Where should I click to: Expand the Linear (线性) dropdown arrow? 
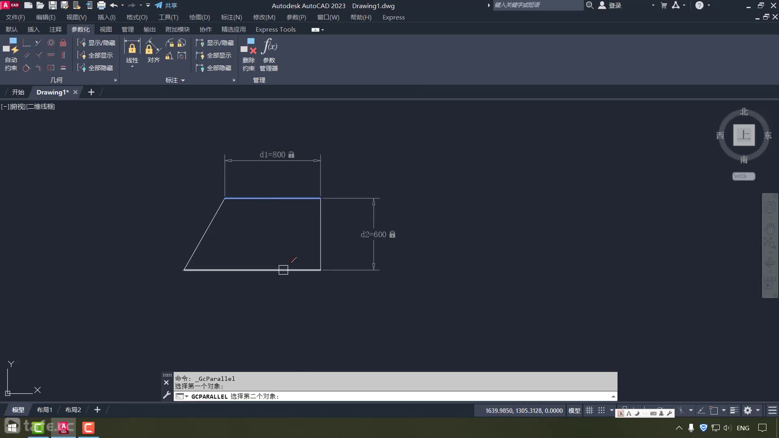(132, 67)
